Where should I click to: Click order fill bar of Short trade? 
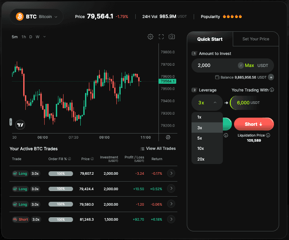point(61,219)
